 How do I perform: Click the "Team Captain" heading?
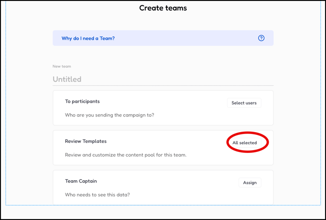pos(81,181)
